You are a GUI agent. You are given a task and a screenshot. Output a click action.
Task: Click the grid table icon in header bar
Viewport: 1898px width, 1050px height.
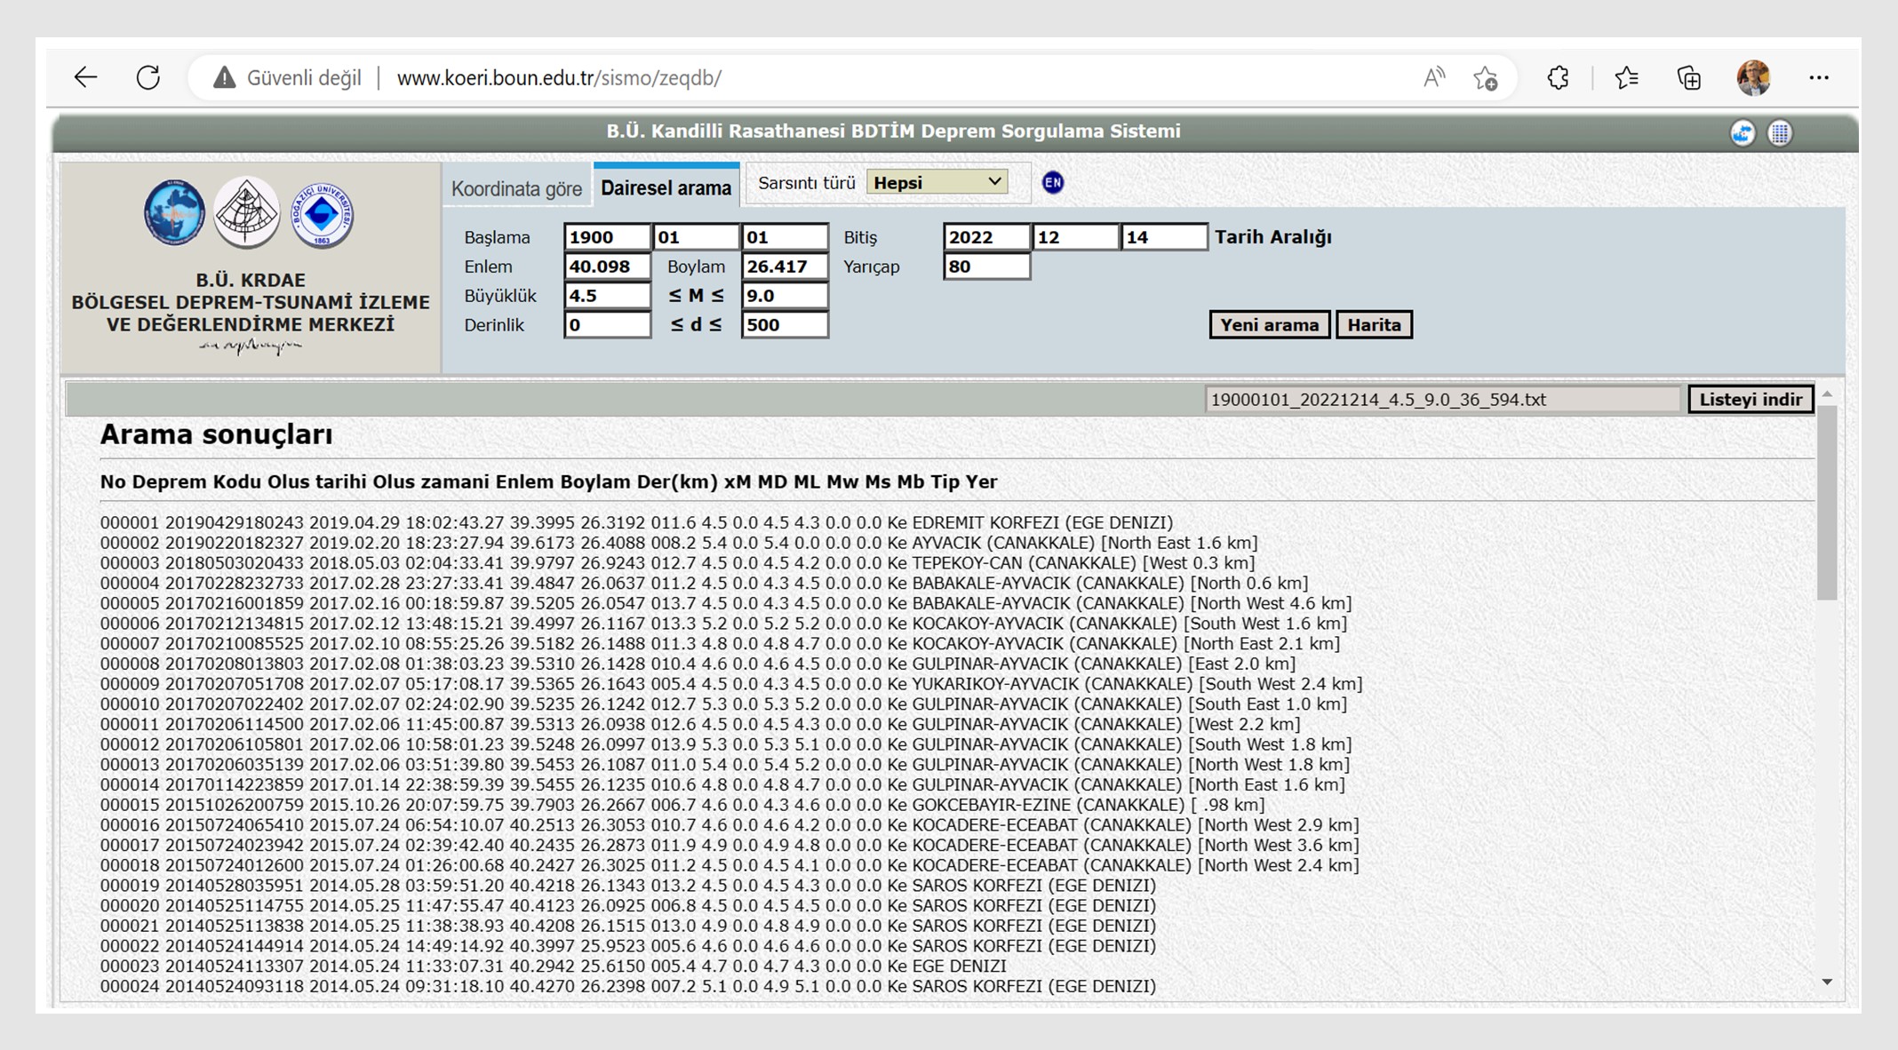click(x=1779, y=133)
